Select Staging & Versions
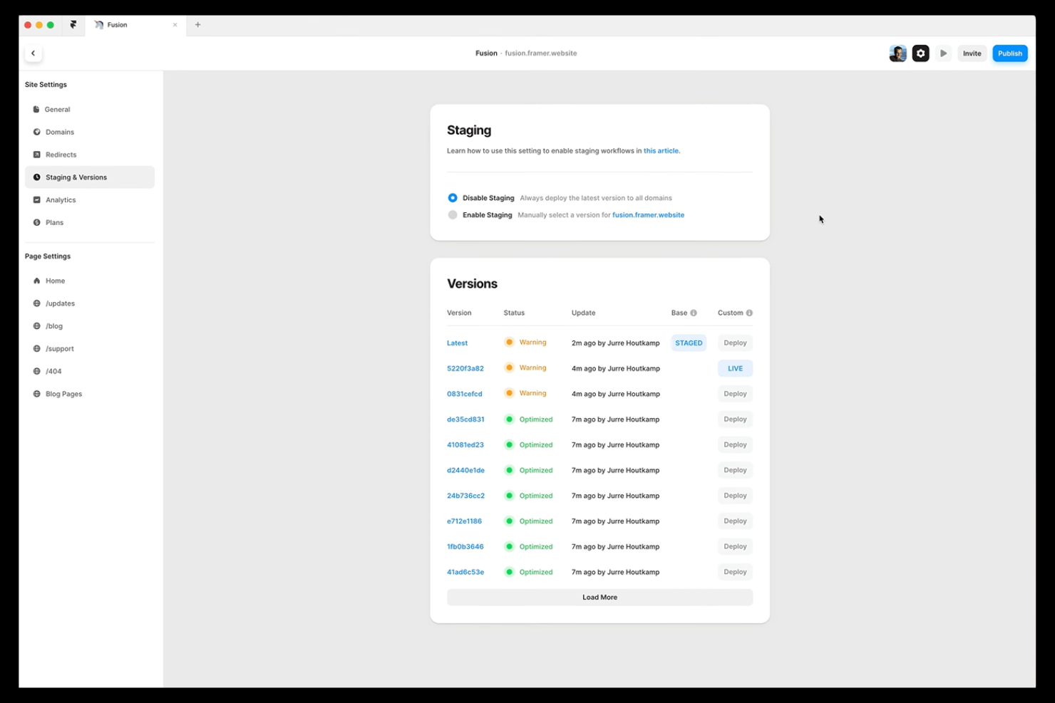This screenshot has height=703, width=1055. 90,177
